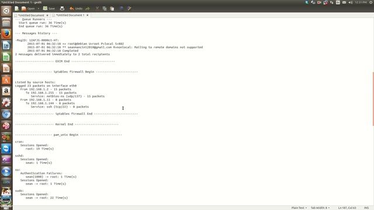The image size is (374, 210).
Task: Open the network indicator in top panel
Action: tap(331, 2)
